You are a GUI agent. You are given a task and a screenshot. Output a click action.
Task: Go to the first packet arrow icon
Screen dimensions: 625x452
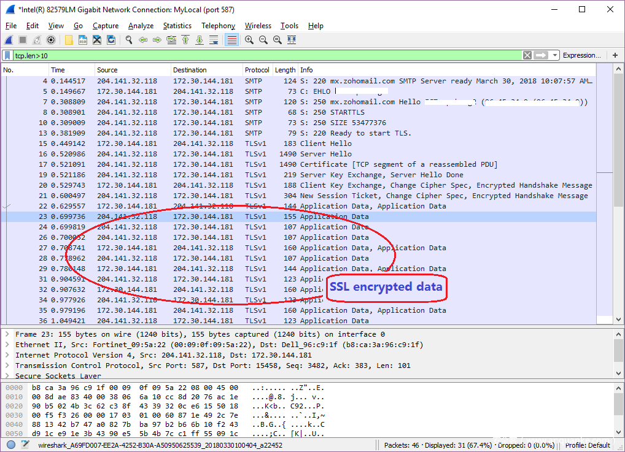coord(185,40)
